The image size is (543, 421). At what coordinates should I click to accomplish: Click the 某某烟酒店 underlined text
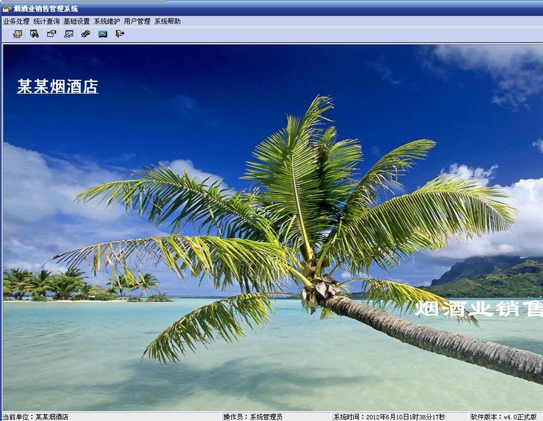[x=57, y=87]
